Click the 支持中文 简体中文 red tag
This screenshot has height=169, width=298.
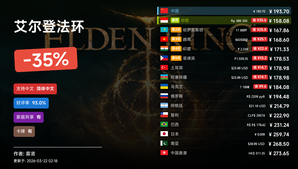coord(35,89)
